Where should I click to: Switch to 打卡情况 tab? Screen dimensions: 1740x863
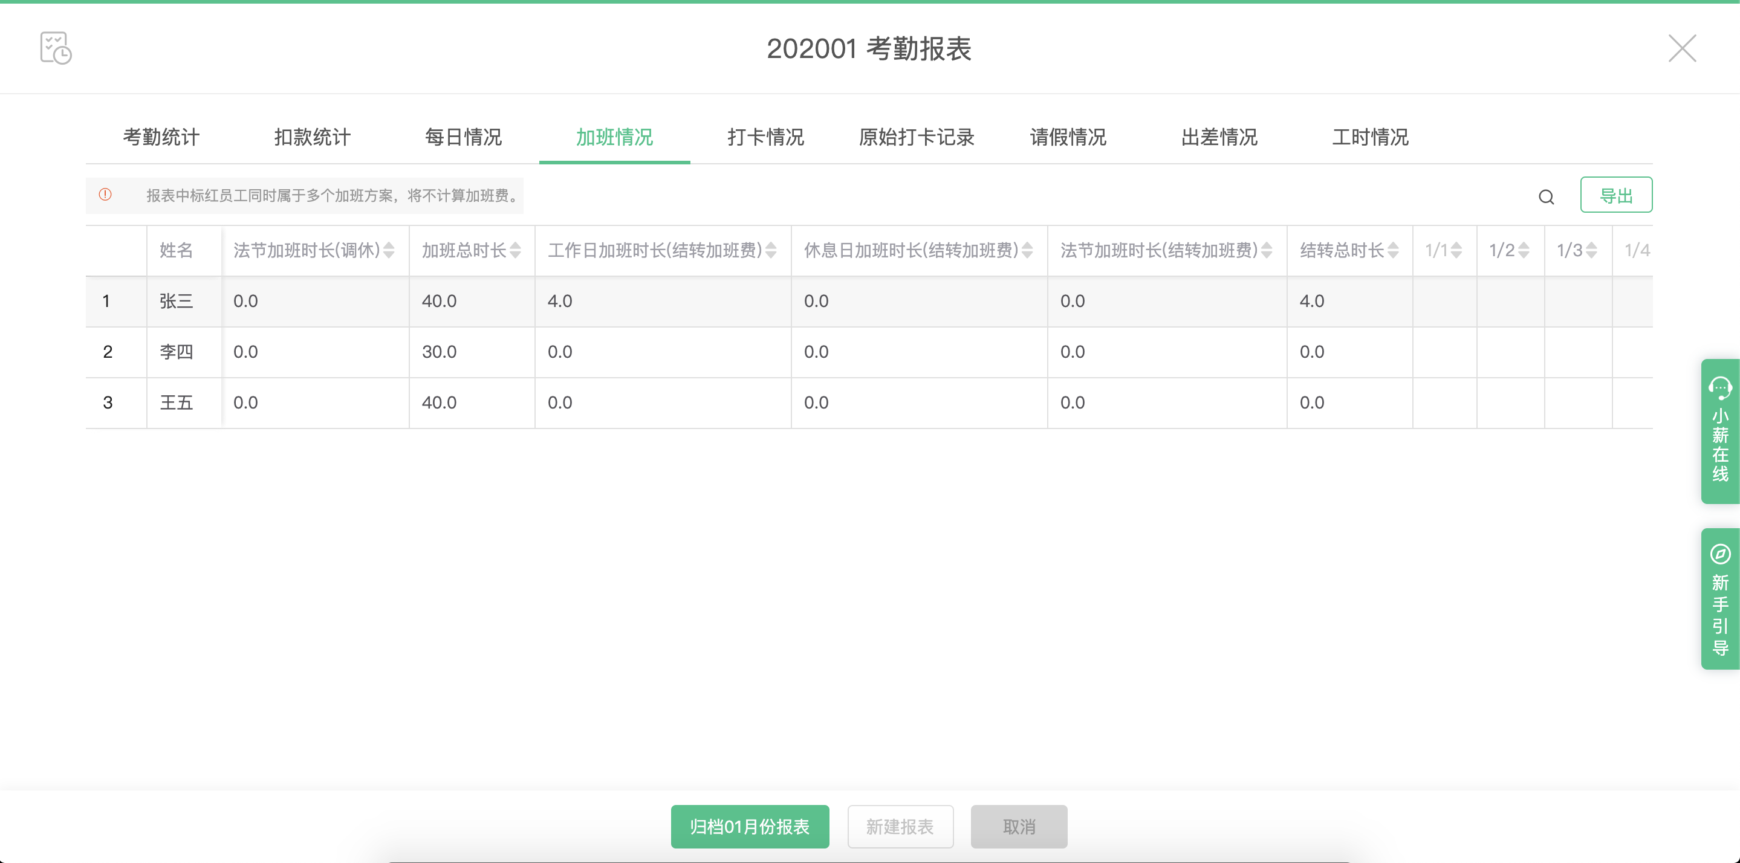[x=766, y=137]
